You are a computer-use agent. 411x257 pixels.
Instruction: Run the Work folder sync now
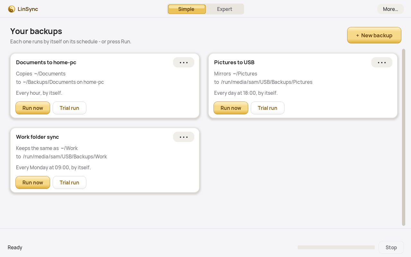(33, 182)
